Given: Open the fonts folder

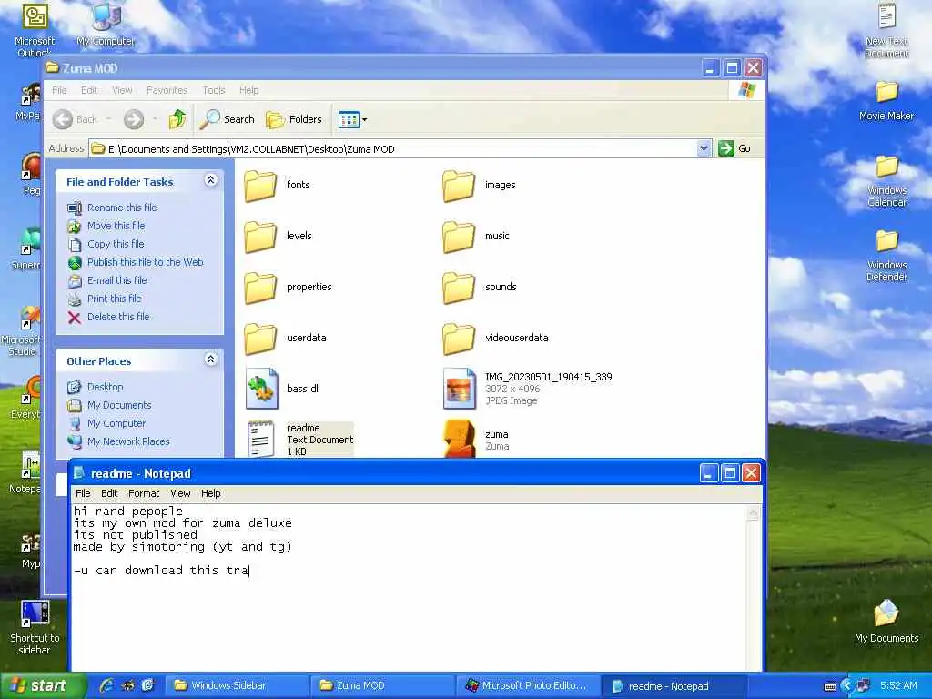Looking at the screenshot, I should (x=261, y=185).
